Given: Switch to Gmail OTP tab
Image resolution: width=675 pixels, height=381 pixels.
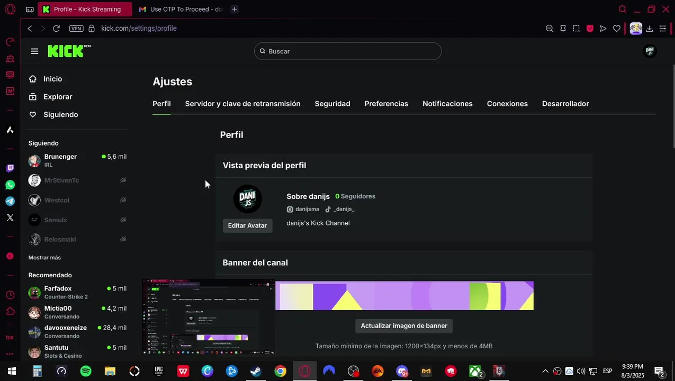Looking at the screenshot, I should coord(180,9).
